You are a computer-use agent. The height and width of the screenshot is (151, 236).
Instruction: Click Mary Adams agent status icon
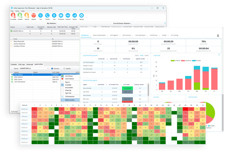pyautogui.click(x=12, y=77)
